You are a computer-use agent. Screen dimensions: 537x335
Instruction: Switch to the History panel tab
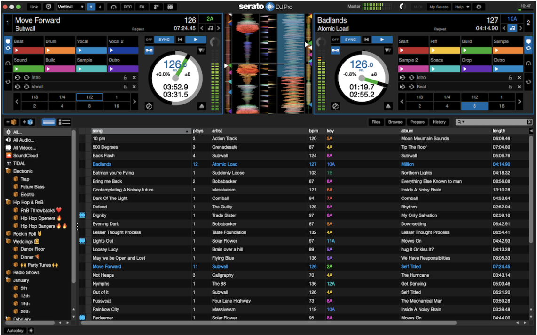439,122
